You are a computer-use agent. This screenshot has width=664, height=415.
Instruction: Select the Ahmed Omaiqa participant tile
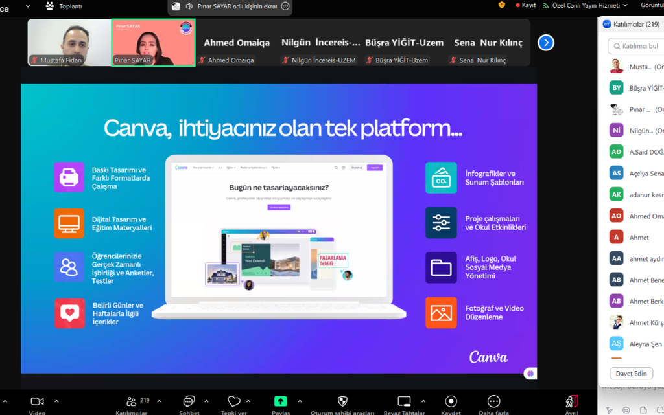(x=237, y=43)
